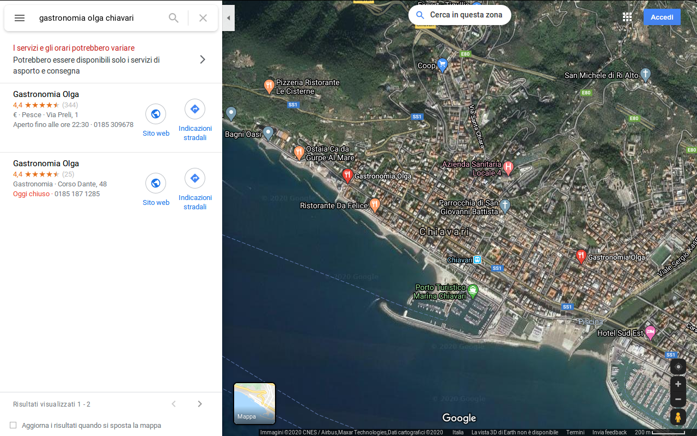Expand the service hours warning chevron
This screenshot has height=436, width=697.
203,59
